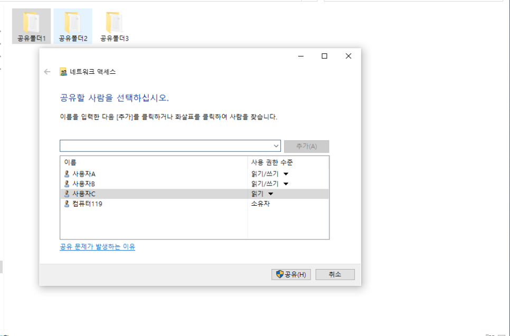Open the name combo box dropdown arrow
This screenshot has height=336, width=510.
pos(276,146)
